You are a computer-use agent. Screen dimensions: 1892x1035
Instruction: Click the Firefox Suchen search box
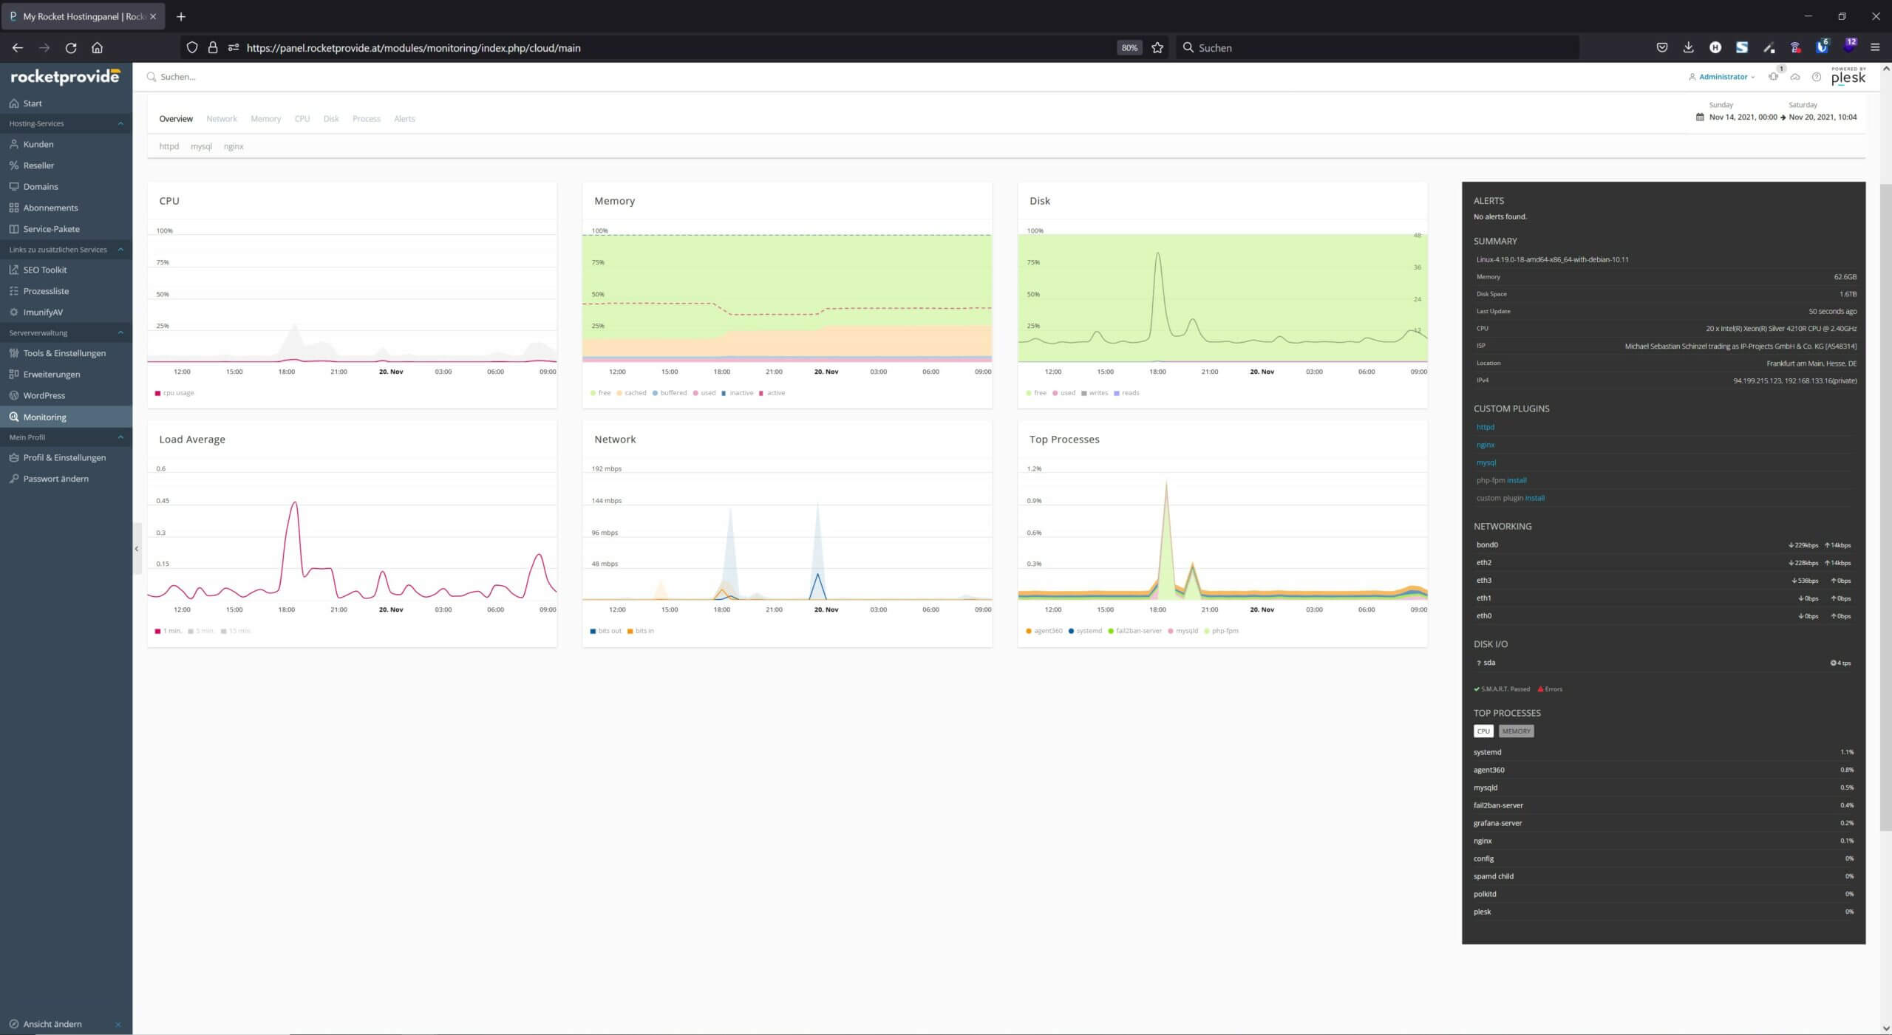(1378, 48)
